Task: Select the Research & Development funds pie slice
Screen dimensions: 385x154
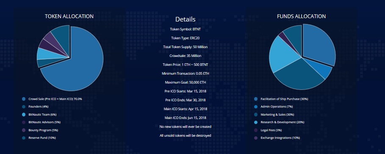Action: 283,55
